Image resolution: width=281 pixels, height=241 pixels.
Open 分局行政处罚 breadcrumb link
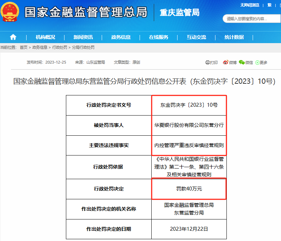point(83,47)
